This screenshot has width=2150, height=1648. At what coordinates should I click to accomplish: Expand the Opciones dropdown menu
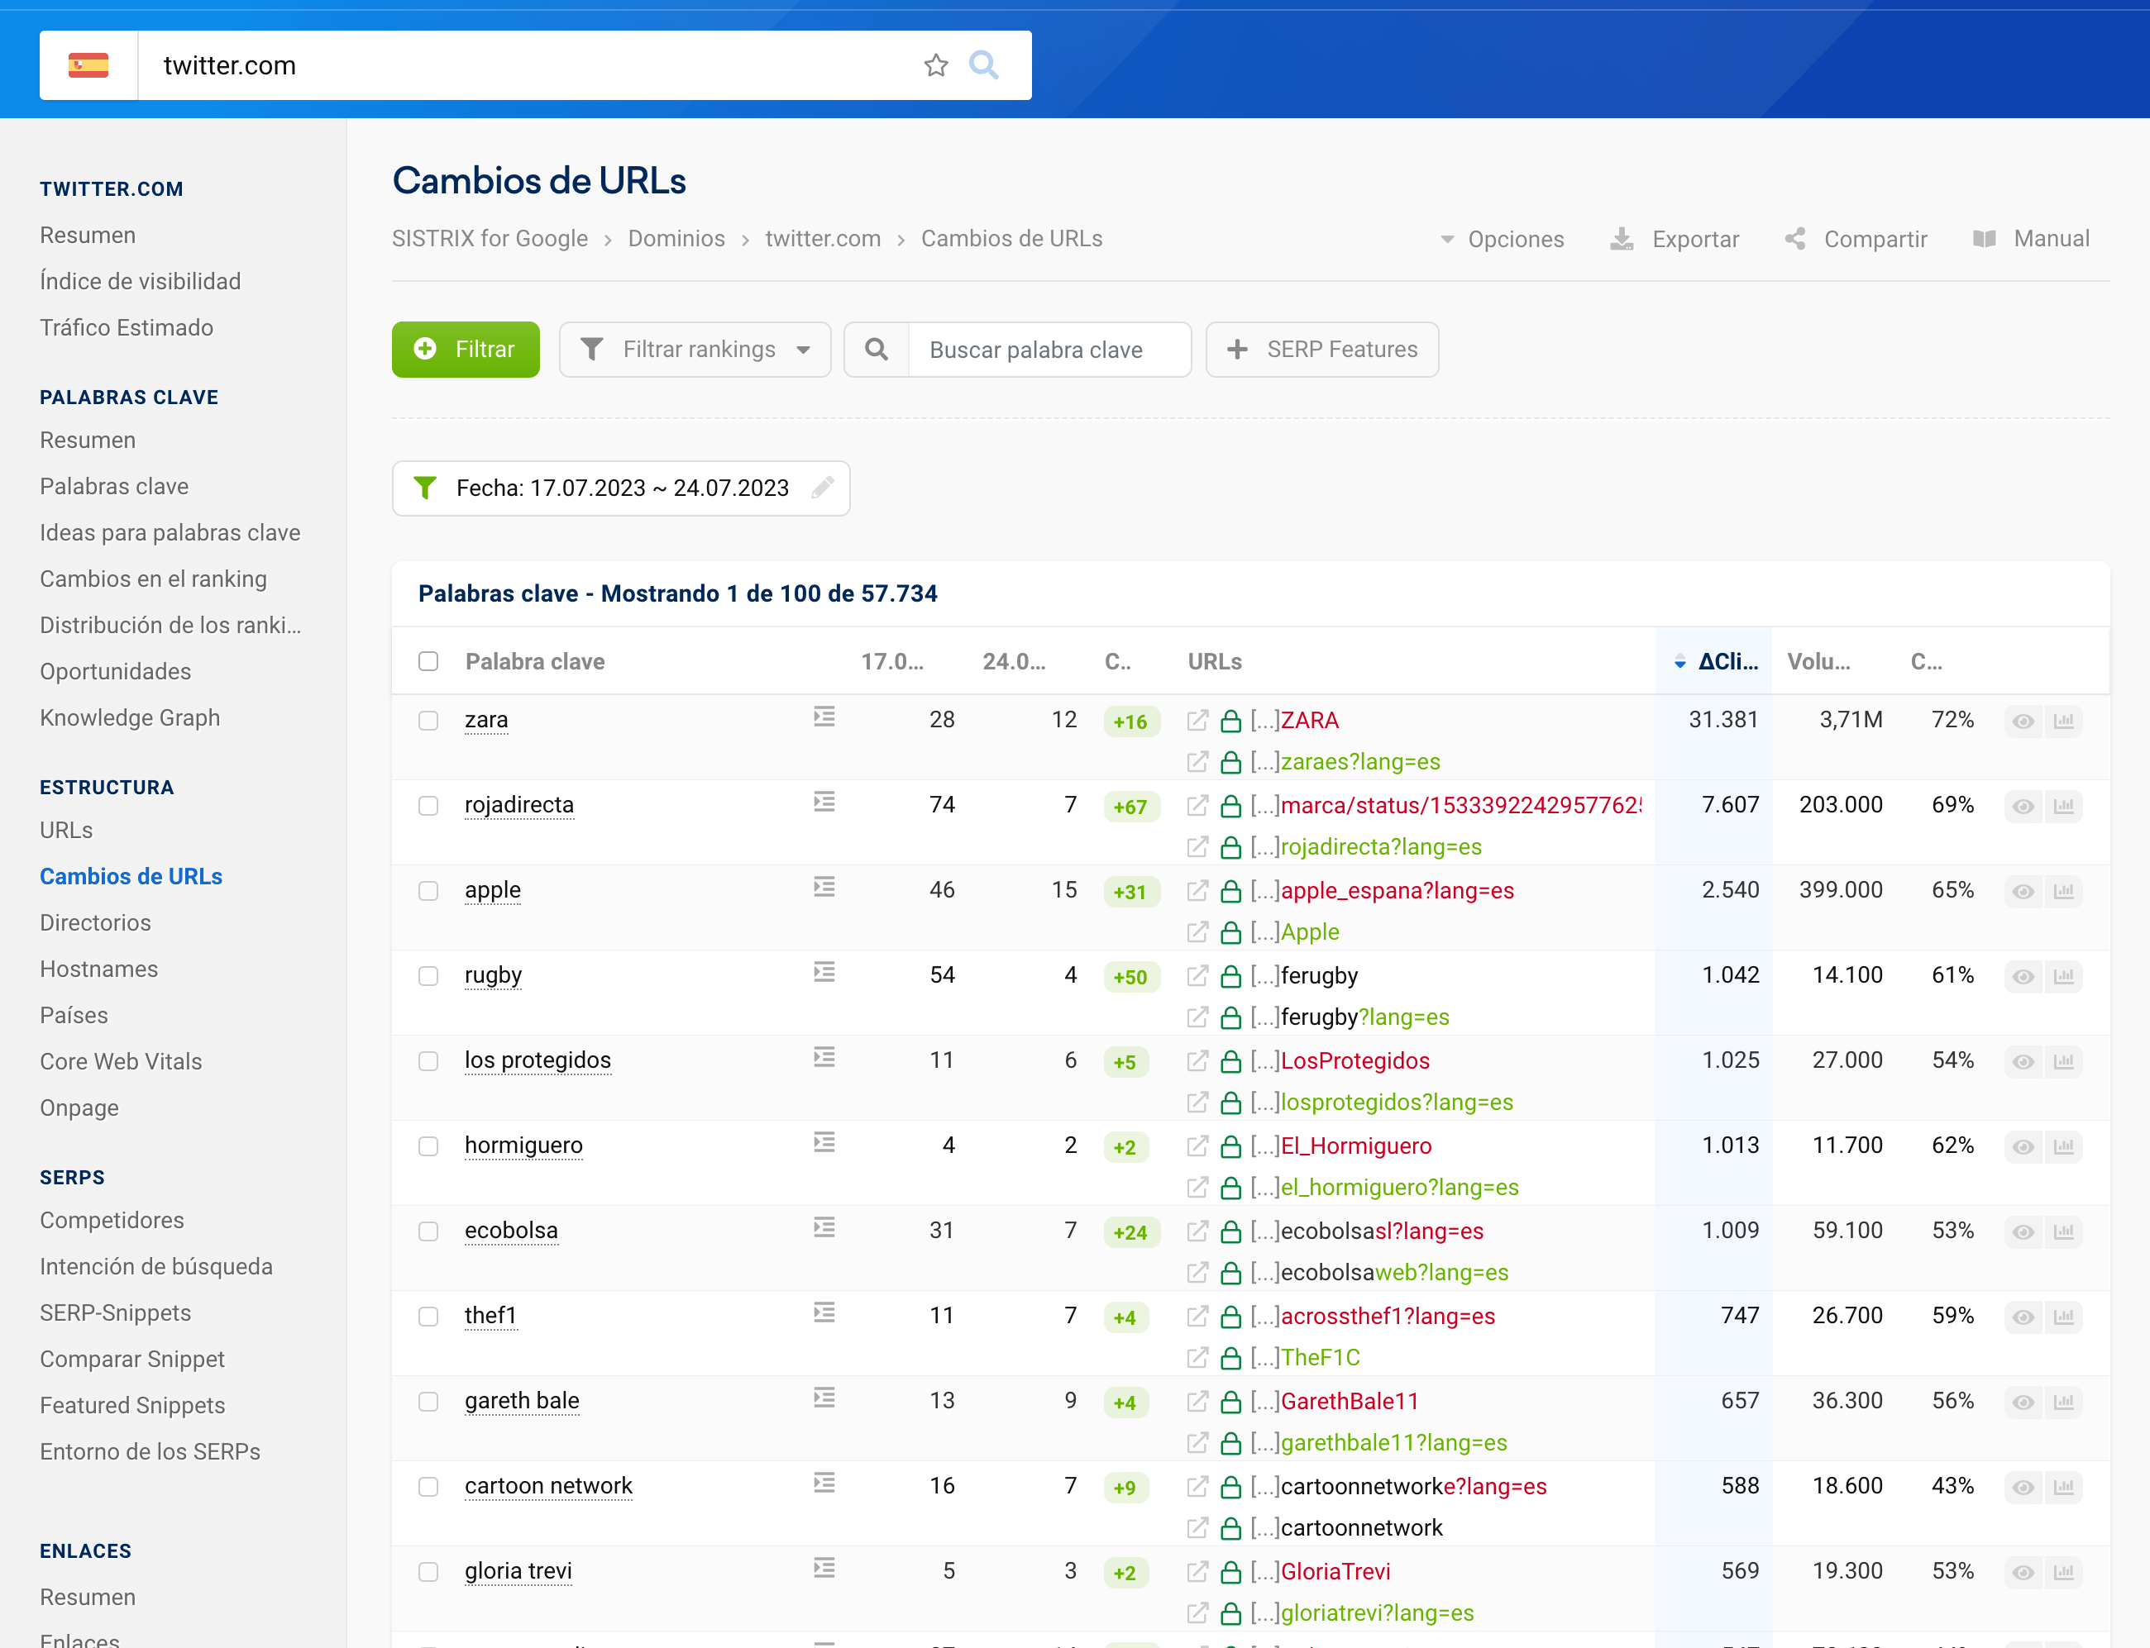pyautogui.click(x=1503, y=240)
